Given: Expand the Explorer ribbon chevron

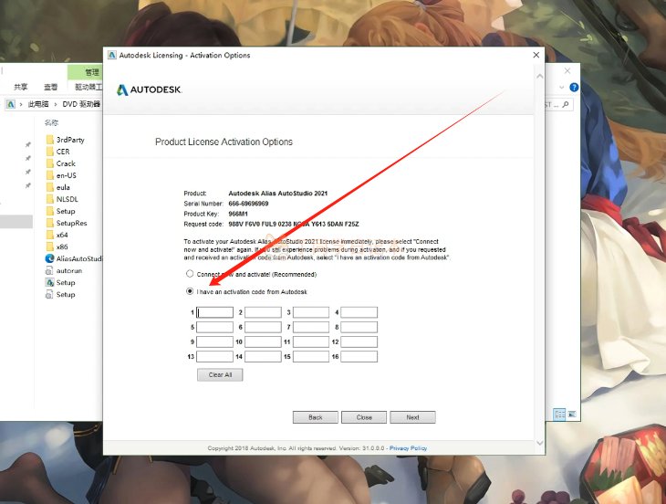Looking at the screenshot, I should [x=561, y=88].
